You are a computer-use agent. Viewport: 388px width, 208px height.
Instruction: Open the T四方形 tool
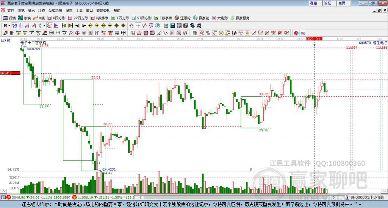(120, 18)
